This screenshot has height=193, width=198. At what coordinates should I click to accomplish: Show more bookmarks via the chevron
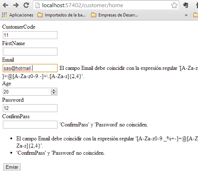tap(186, 15)
